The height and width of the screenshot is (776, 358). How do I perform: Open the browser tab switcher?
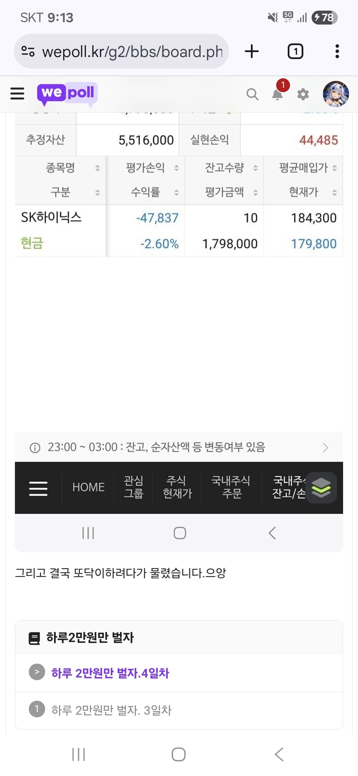coord(295,51)
